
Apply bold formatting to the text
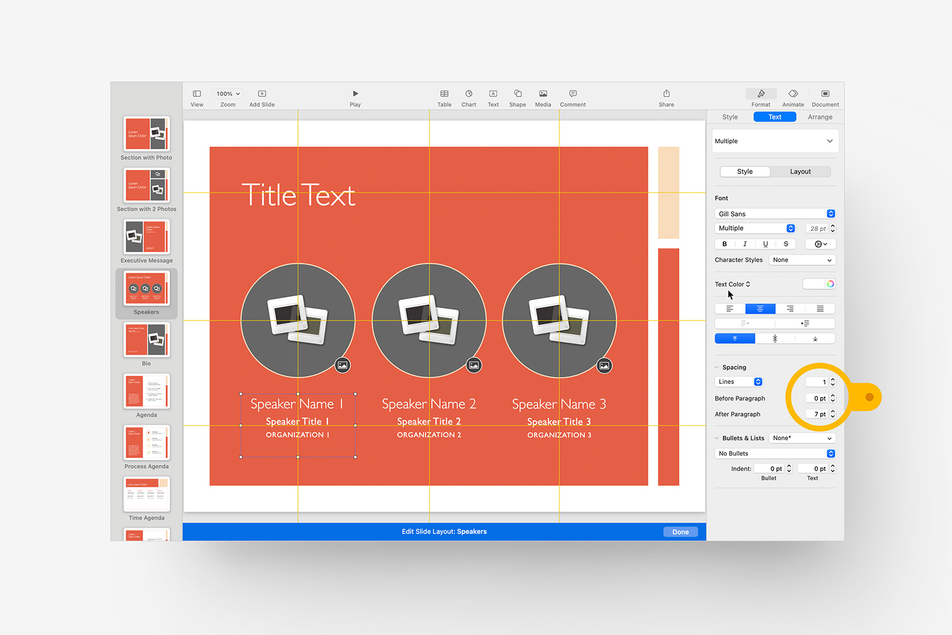[x=725, y=243]
